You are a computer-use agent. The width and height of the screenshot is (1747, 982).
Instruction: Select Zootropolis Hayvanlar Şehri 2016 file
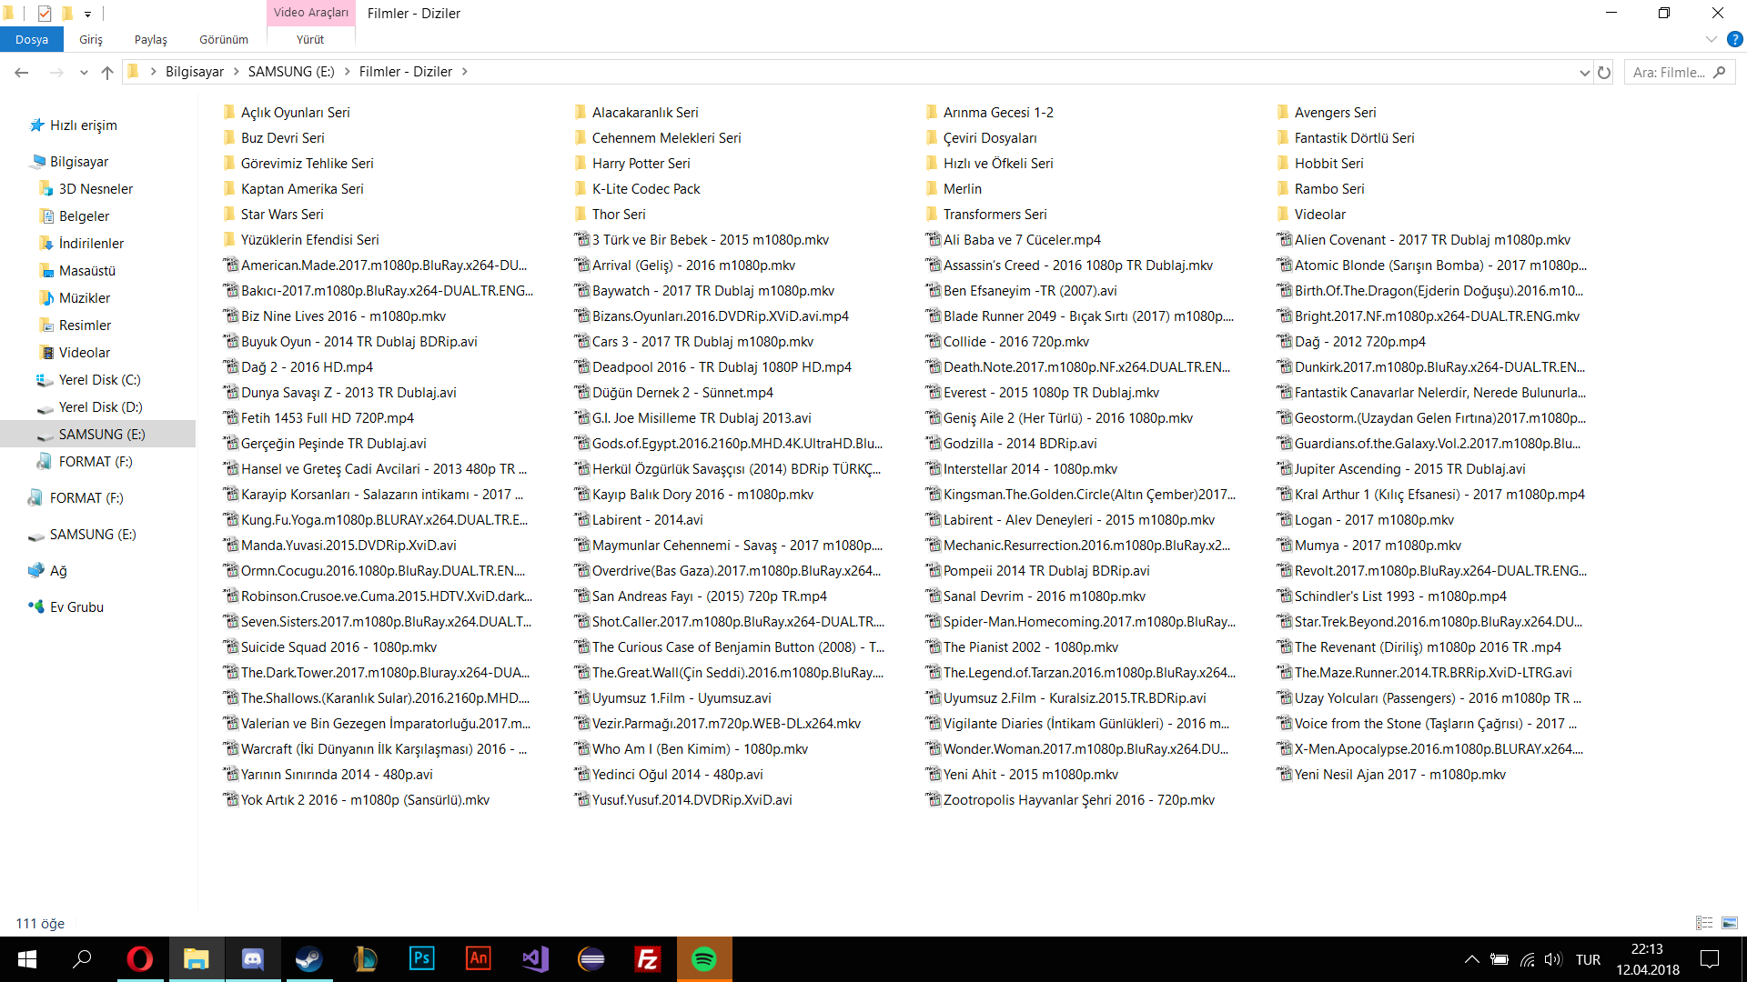coord(1079,800)
